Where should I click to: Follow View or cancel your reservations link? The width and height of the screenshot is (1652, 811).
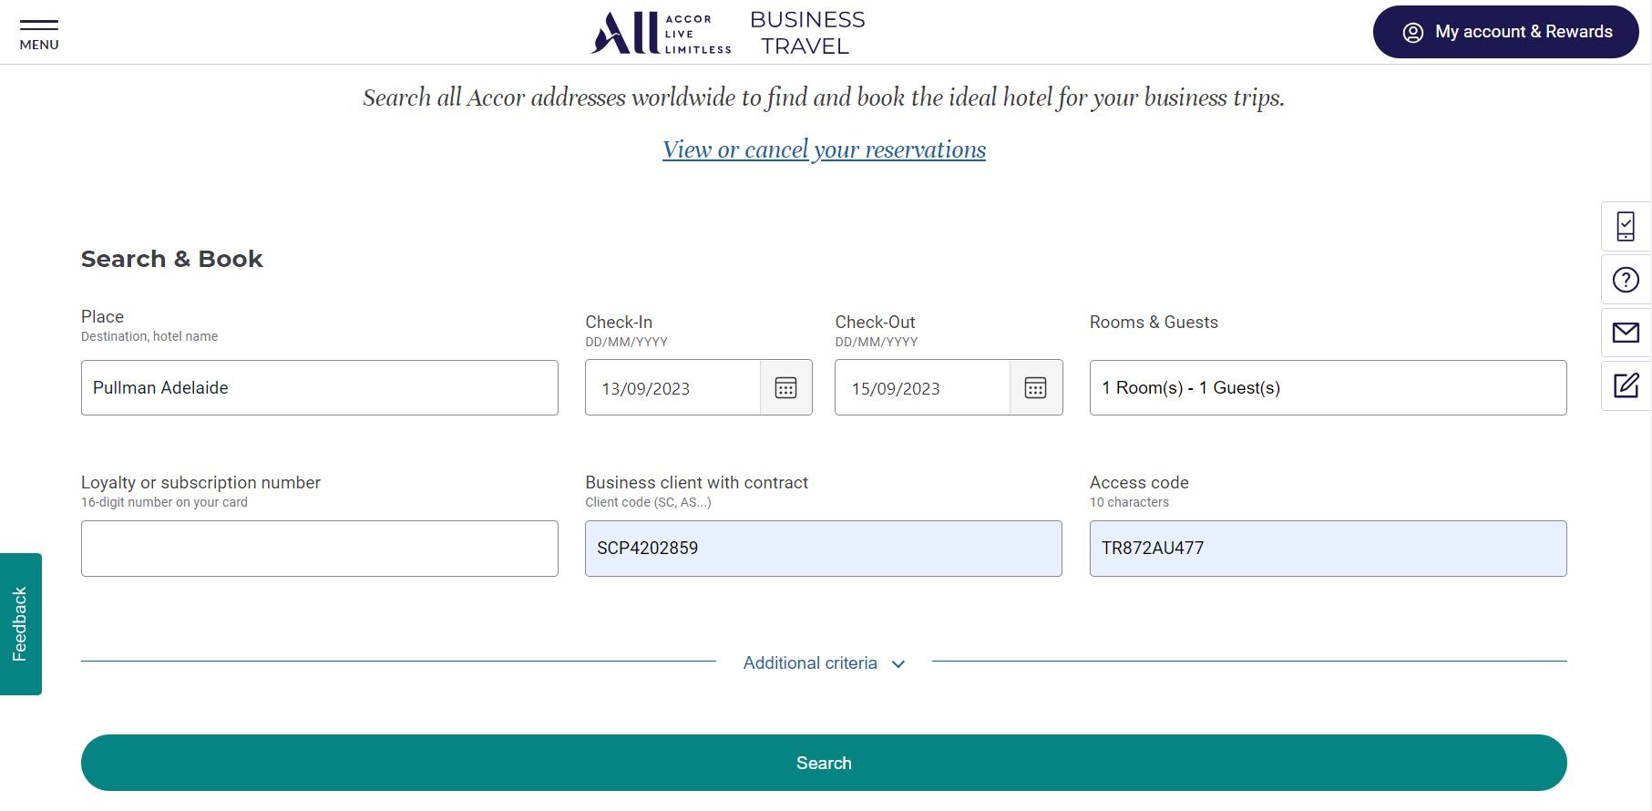[824, 149]
